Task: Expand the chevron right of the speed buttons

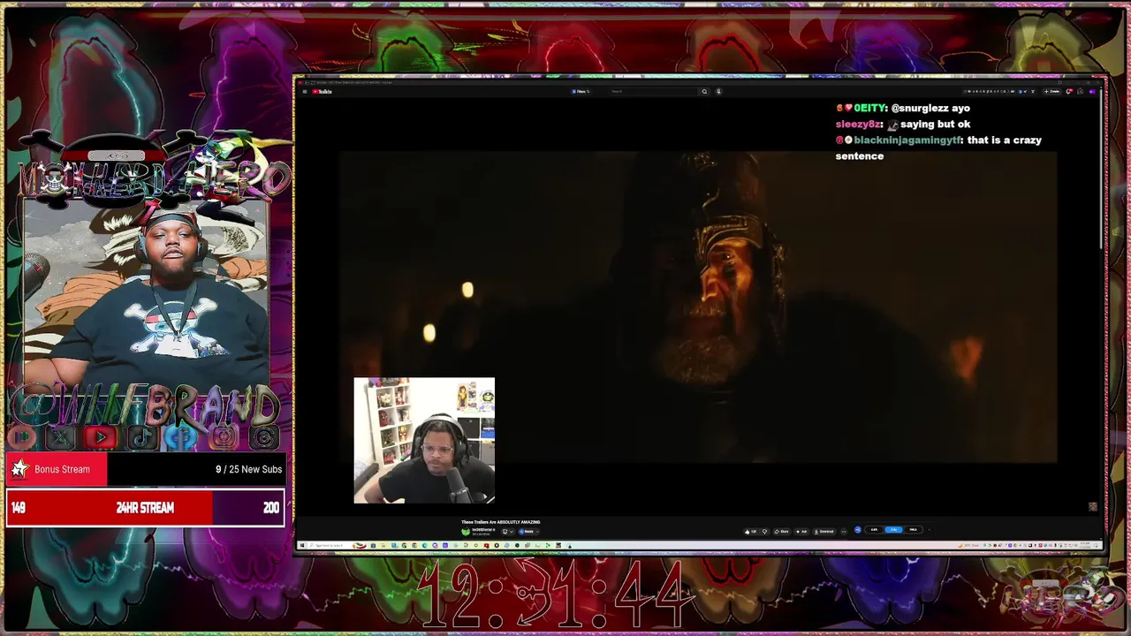Action: pyautogui.click(x=929, y=530)
